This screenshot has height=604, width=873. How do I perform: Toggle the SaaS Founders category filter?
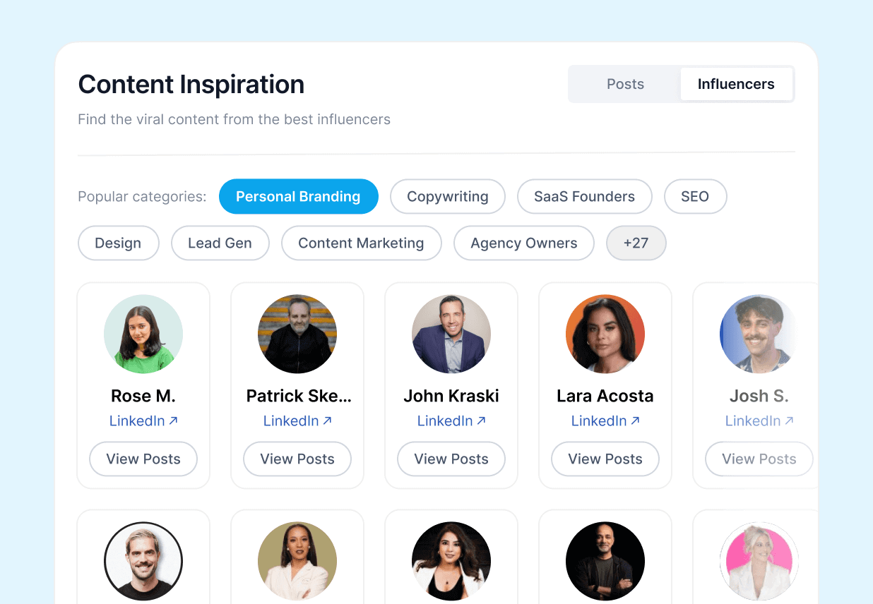click(x=584, y=197)
